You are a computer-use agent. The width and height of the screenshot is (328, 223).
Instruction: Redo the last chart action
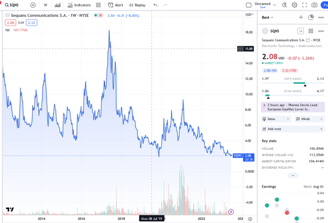click(165, 5)
